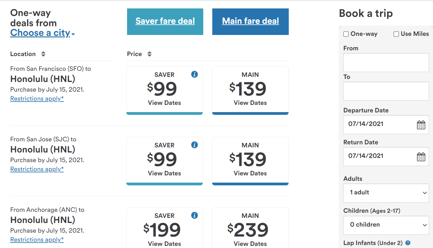The height and width of the screenshot is (248, 433).
Task: Sort deals by Location arrows
Action: [43, 54]
